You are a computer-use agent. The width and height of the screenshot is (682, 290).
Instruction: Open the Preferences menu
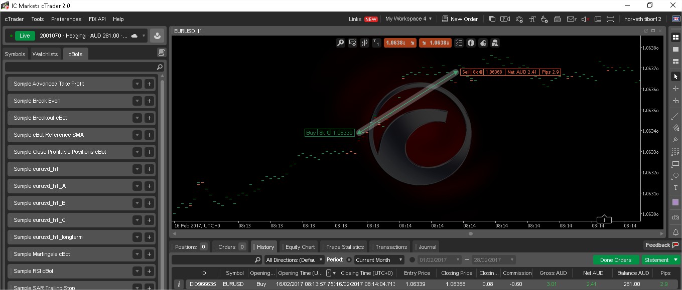tap(66, 19)
